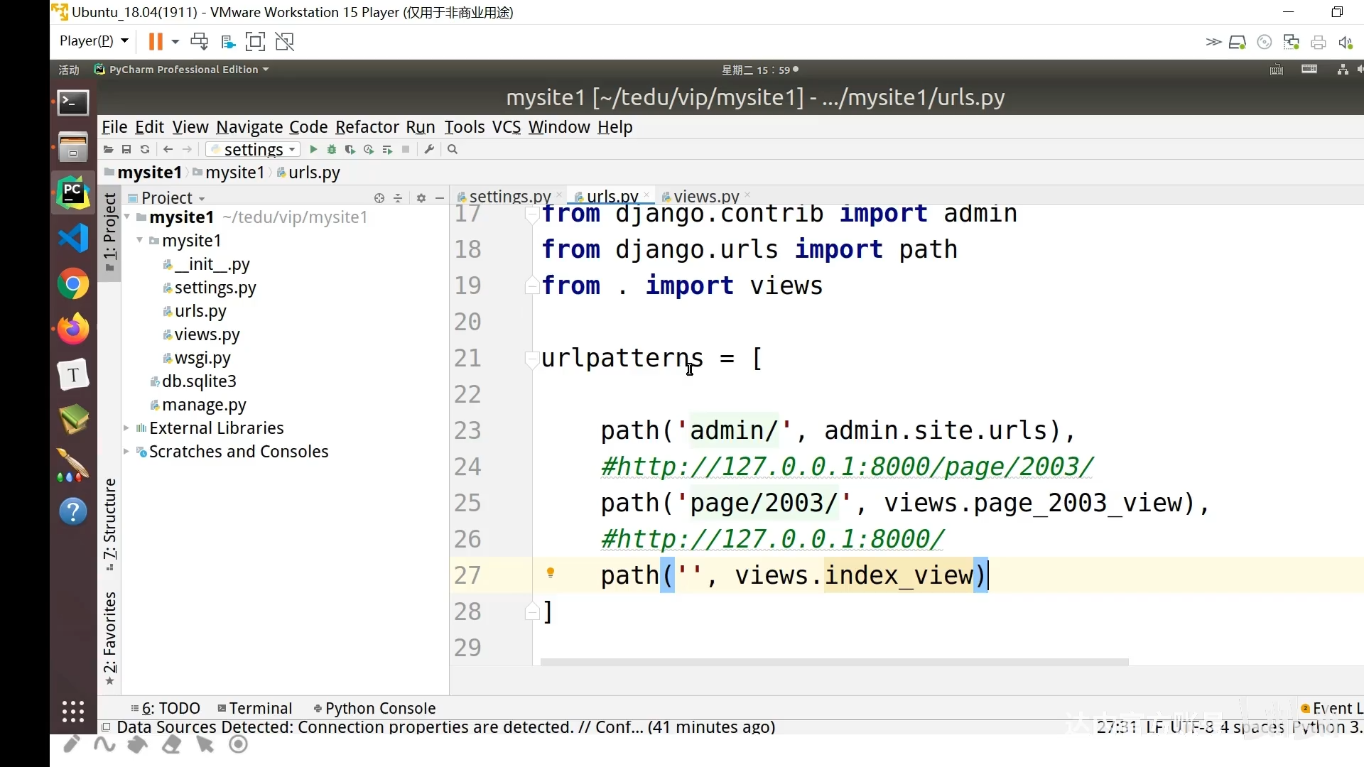Click the green Run button
Image resolution: width=1364 pixels, height=767 pixels.
[x=313, y=149]
